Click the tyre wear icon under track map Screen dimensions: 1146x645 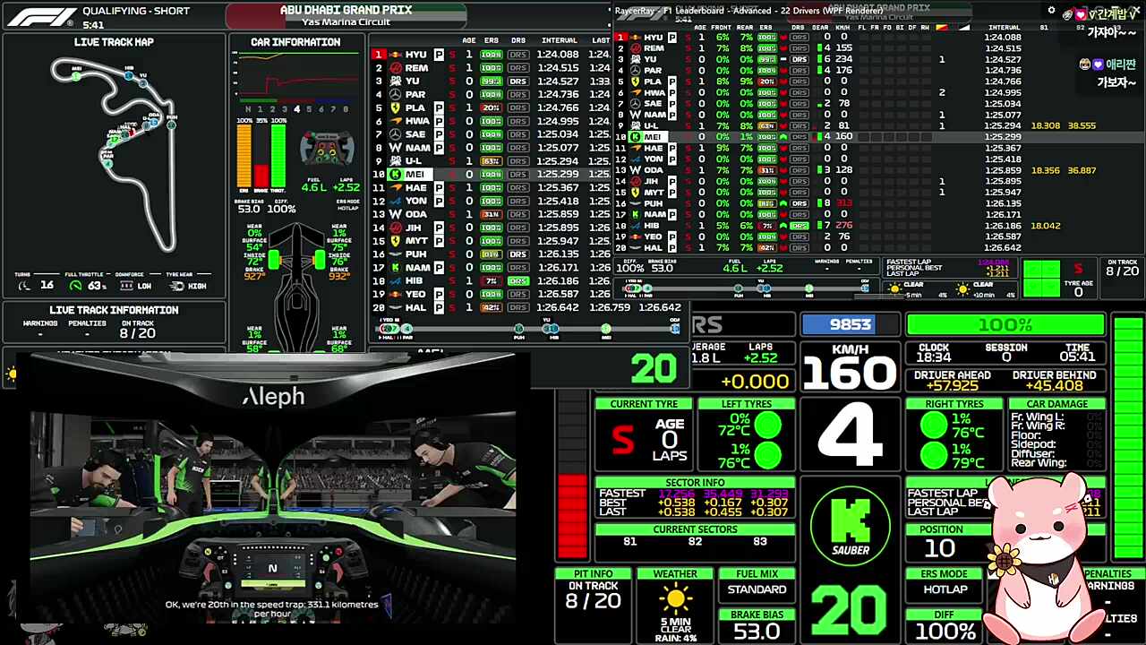177,286
